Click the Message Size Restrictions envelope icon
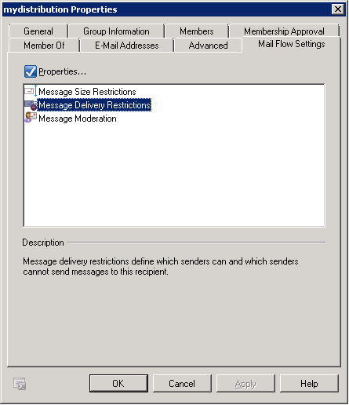 [x=31, y=91]
